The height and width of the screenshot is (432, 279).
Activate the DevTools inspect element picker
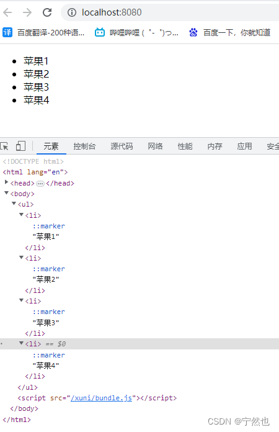[x=4, y=146]
